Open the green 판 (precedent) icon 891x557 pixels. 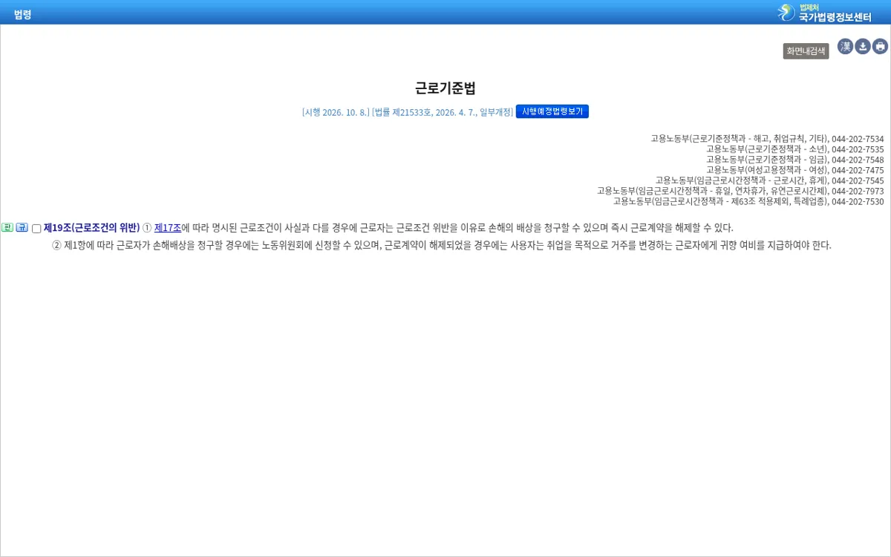tap(7, 227)
